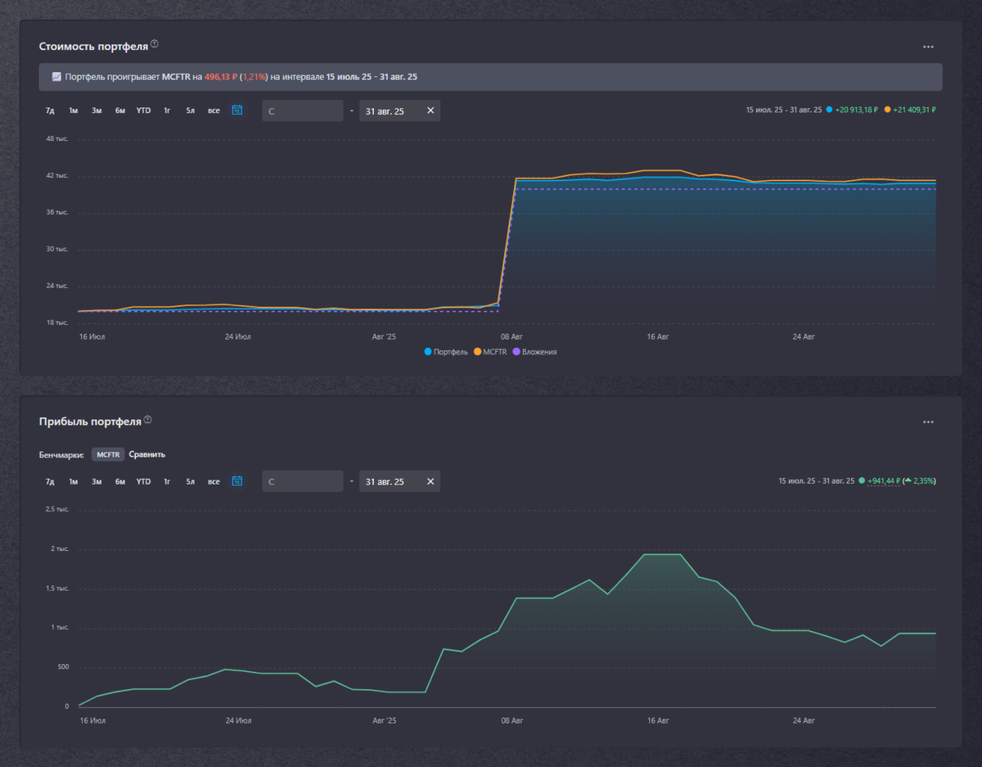Image resolution: width=982 pixels, height=767 pixels.
Task: Click green dot near +941,44 ₽ profit
Action: (x=862, y=481)
